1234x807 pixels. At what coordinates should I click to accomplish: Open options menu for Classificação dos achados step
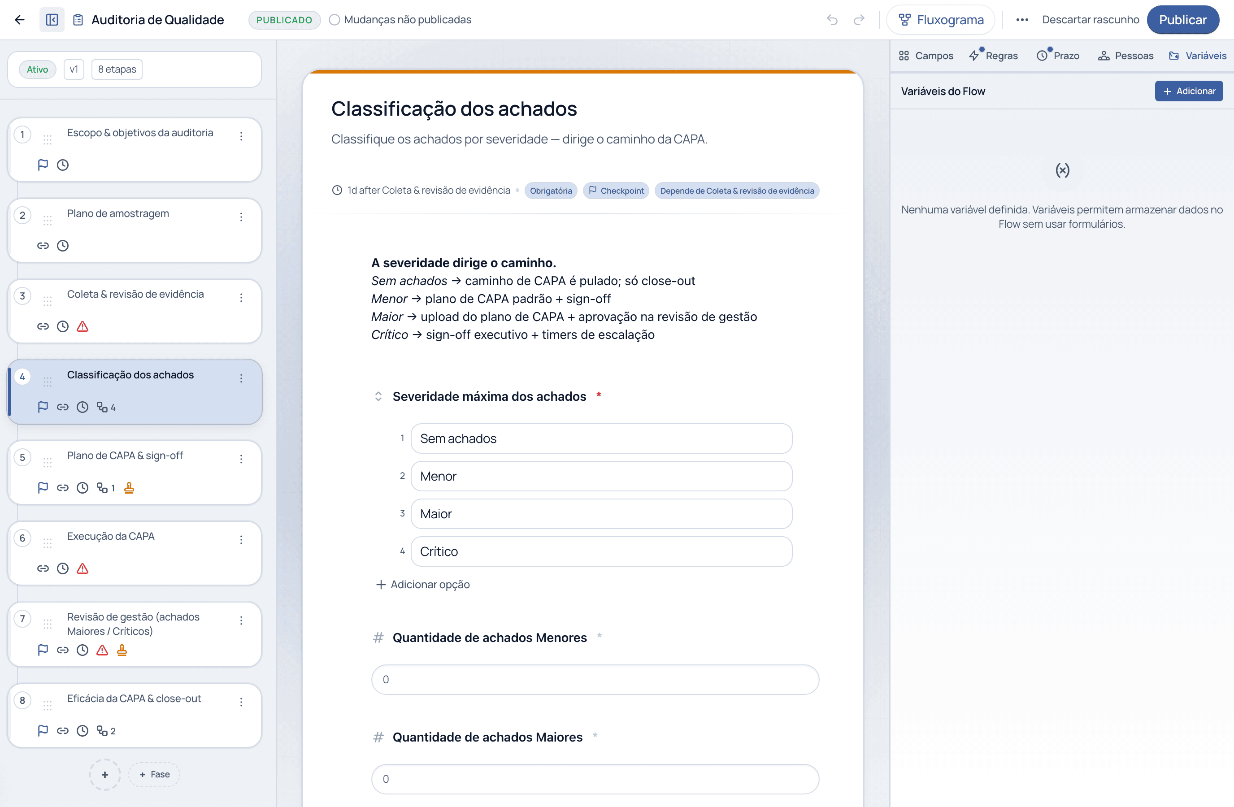pos(241,378)
